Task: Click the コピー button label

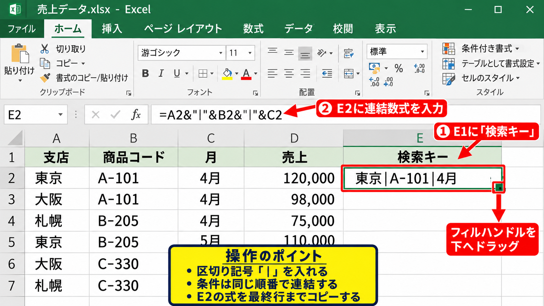Action: coord(67,63)
